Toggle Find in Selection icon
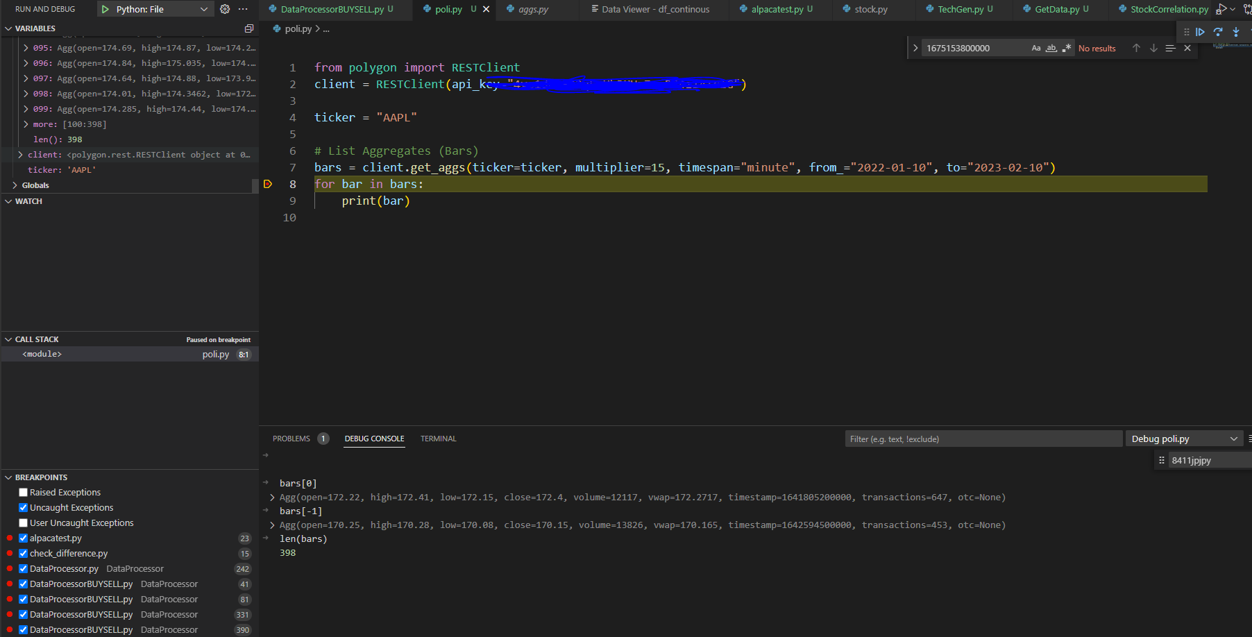The image size is (1252, 637). pyautogui.click(x=1171, y=47)
